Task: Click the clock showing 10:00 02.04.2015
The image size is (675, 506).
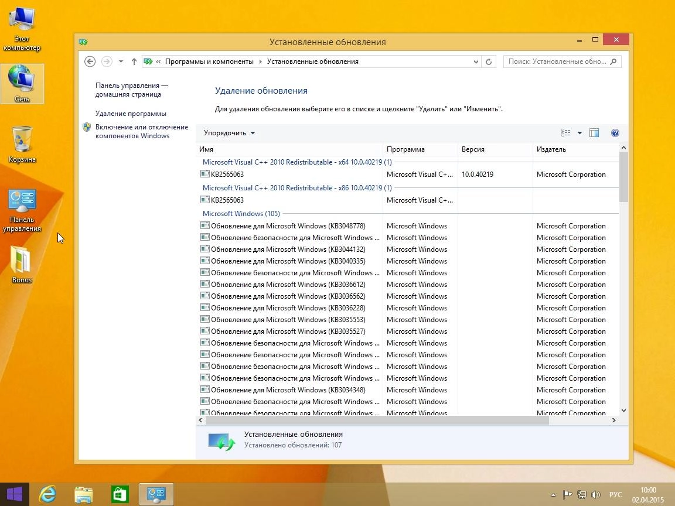Action: point(648,495)
